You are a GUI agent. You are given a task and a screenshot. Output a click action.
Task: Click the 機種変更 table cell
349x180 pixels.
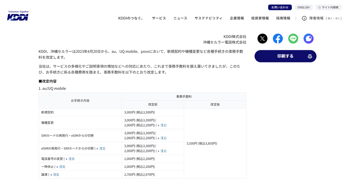80,123
